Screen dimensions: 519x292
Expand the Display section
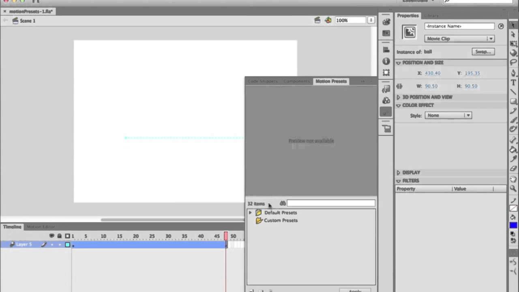point(399,173)
